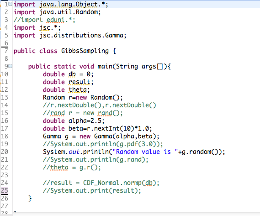The width and height of the screenshot is (260, 216).
Task: Click the underlined variable 'theta' on line 12
Action: (x=78, y=90)
